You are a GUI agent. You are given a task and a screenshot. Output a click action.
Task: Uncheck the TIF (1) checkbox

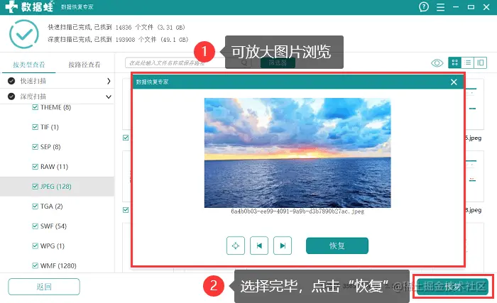pos(35,127)
